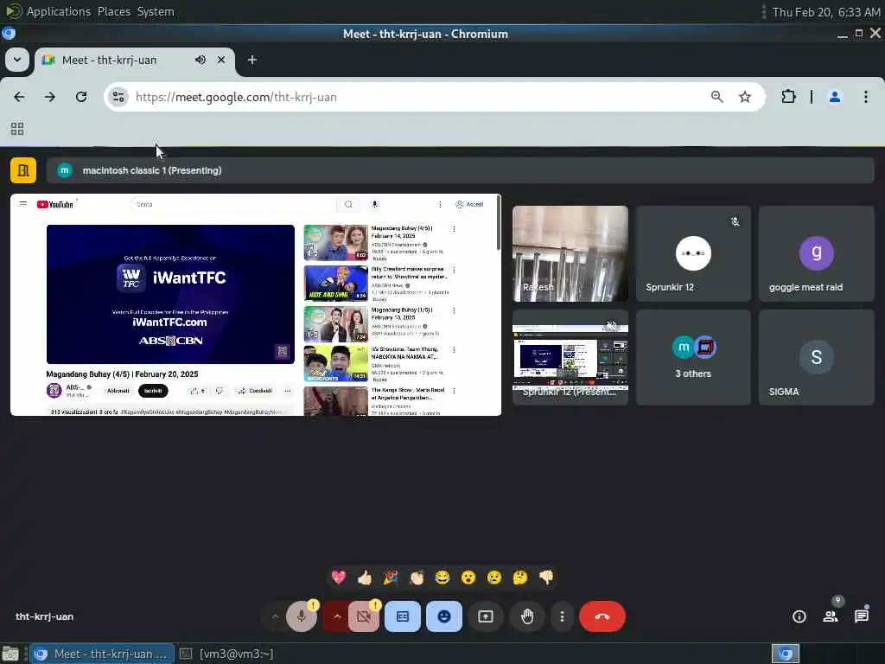Open the apps grid on bookmarks bar
Image resolution: width=885 pixels, height=664 pixels.
(17, 129)
